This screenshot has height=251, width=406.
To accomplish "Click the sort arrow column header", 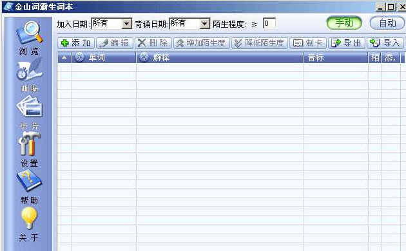I will click(x=64, y=57).
